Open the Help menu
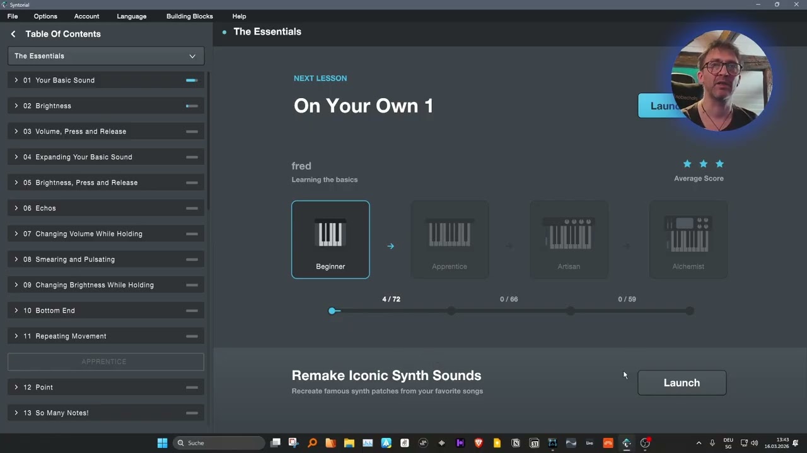 tap(239, 16)
